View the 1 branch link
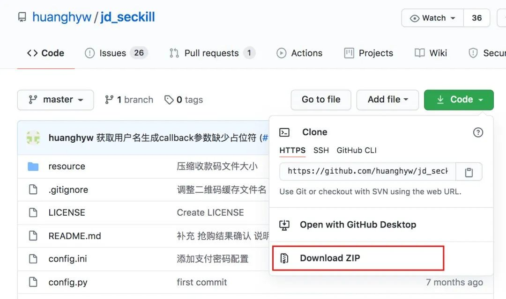The image size is (506, 299). coord(129,100)
